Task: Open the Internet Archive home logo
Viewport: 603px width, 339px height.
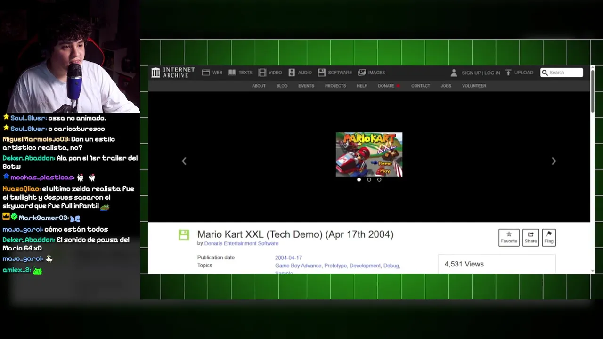Action: coord(173,73)
